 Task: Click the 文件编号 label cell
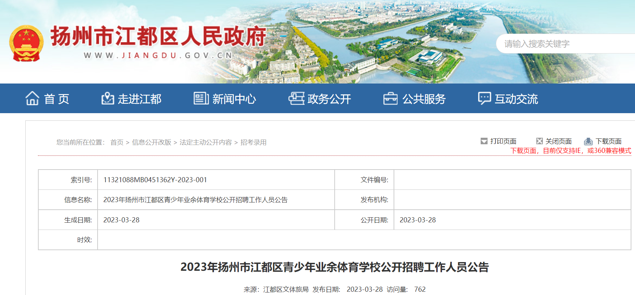pyautogui.click(x=364, y=180)
